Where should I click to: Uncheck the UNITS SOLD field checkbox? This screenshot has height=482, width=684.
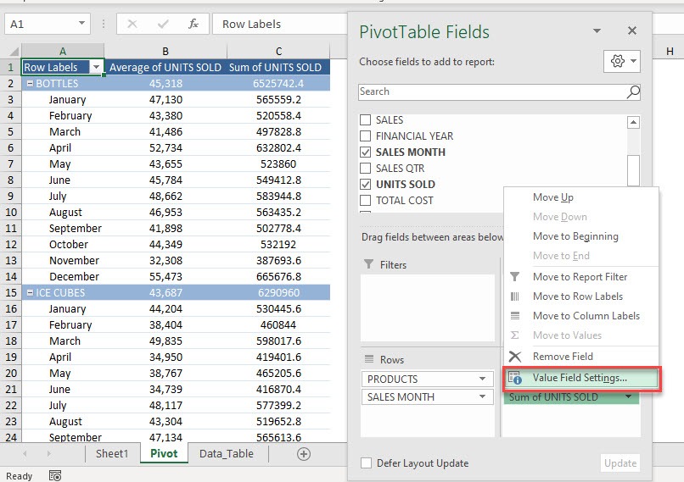point(365,184)
